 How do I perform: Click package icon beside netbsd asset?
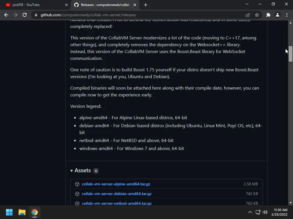point(77,203)
